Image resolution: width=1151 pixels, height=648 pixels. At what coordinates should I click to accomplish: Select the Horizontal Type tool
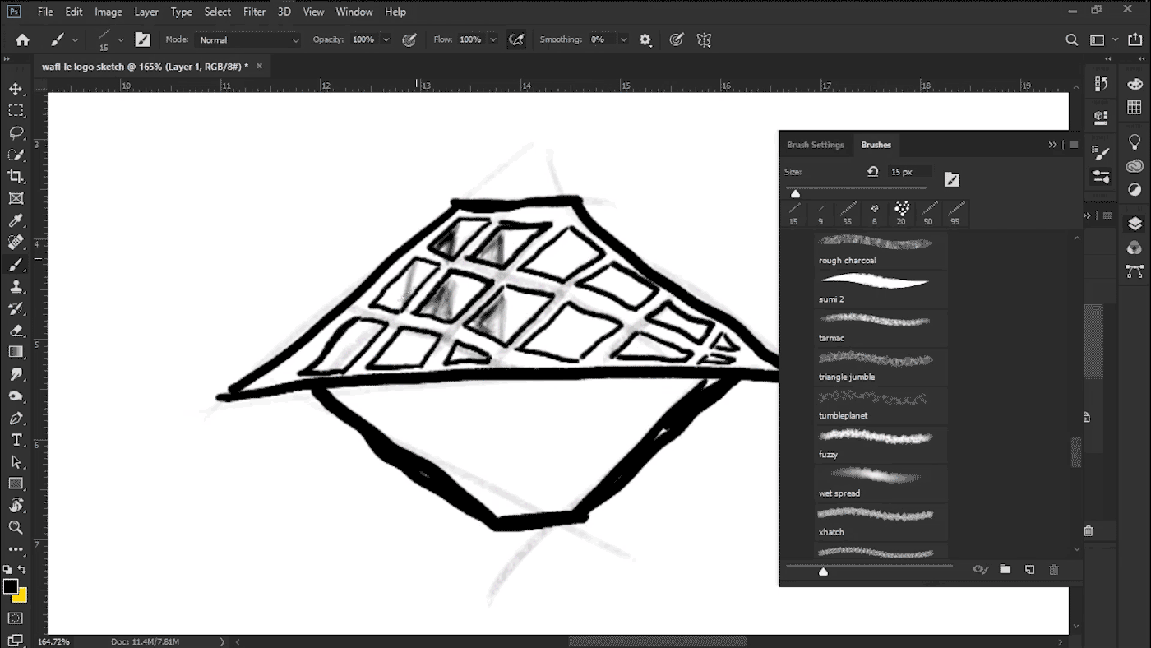pos(16,441)
